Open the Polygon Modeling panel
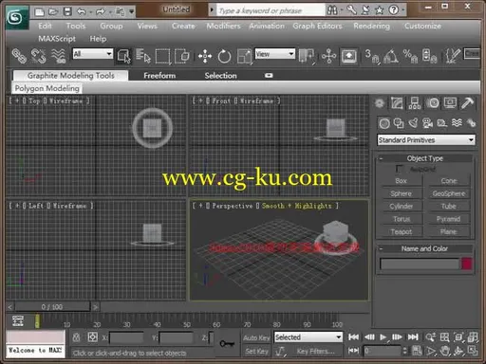This screenshot has width=486, height=364. pos(47,88)
